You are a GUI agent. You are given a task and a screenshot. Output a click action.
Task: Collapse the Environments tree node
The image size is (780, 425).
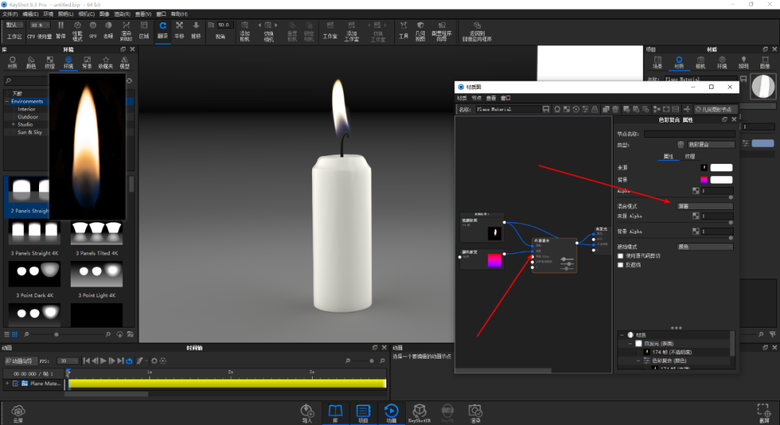click(7, 102)
